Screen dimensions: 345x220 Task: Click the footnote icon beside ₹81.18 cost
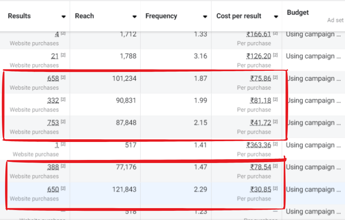[x=275, y=100]
